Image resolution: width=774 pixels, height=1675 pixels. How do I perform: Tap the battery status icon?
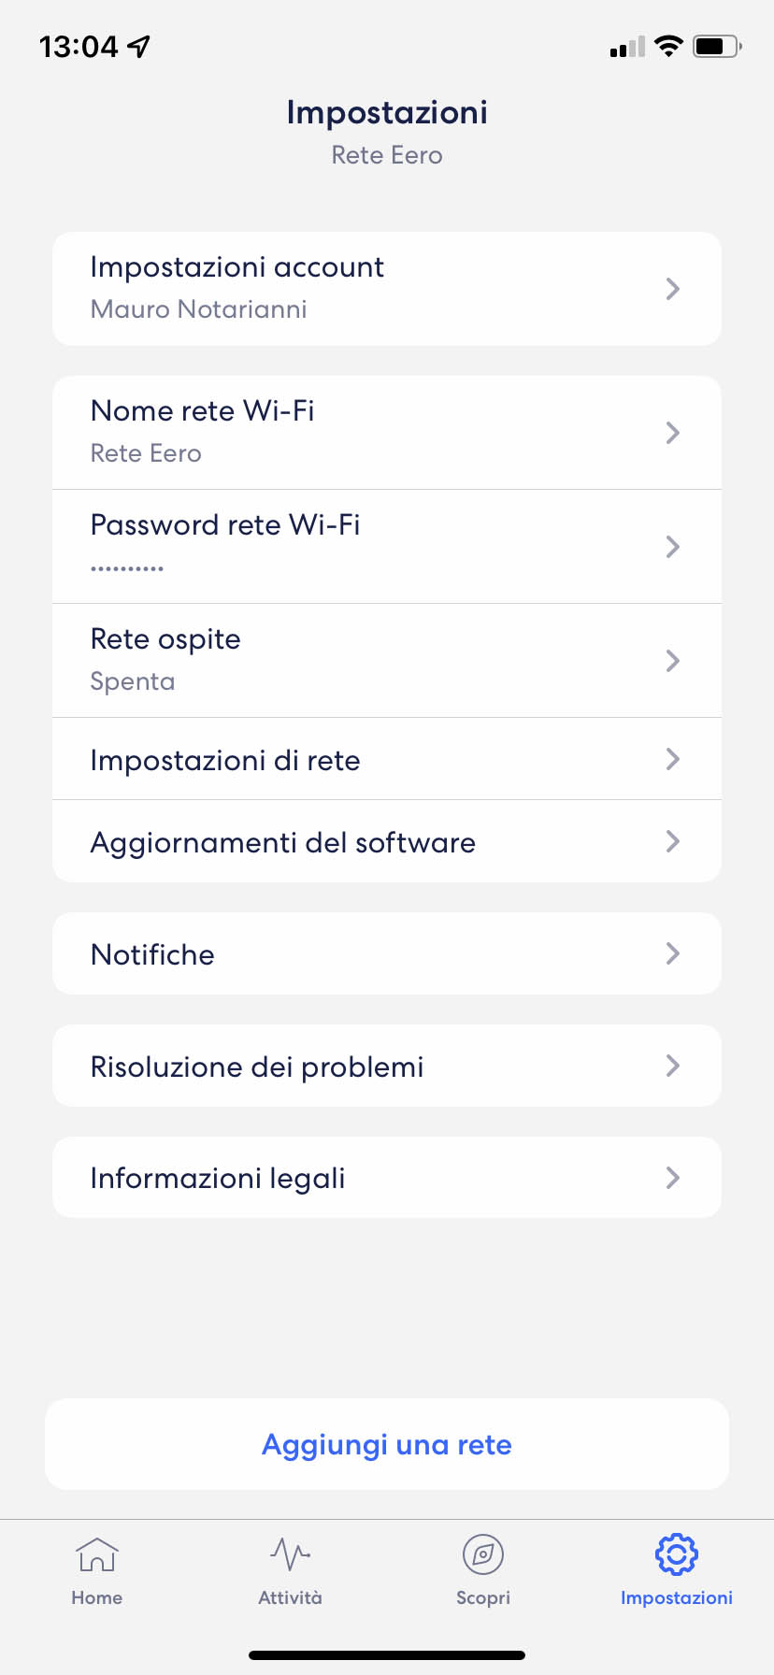tap(717, 46)
